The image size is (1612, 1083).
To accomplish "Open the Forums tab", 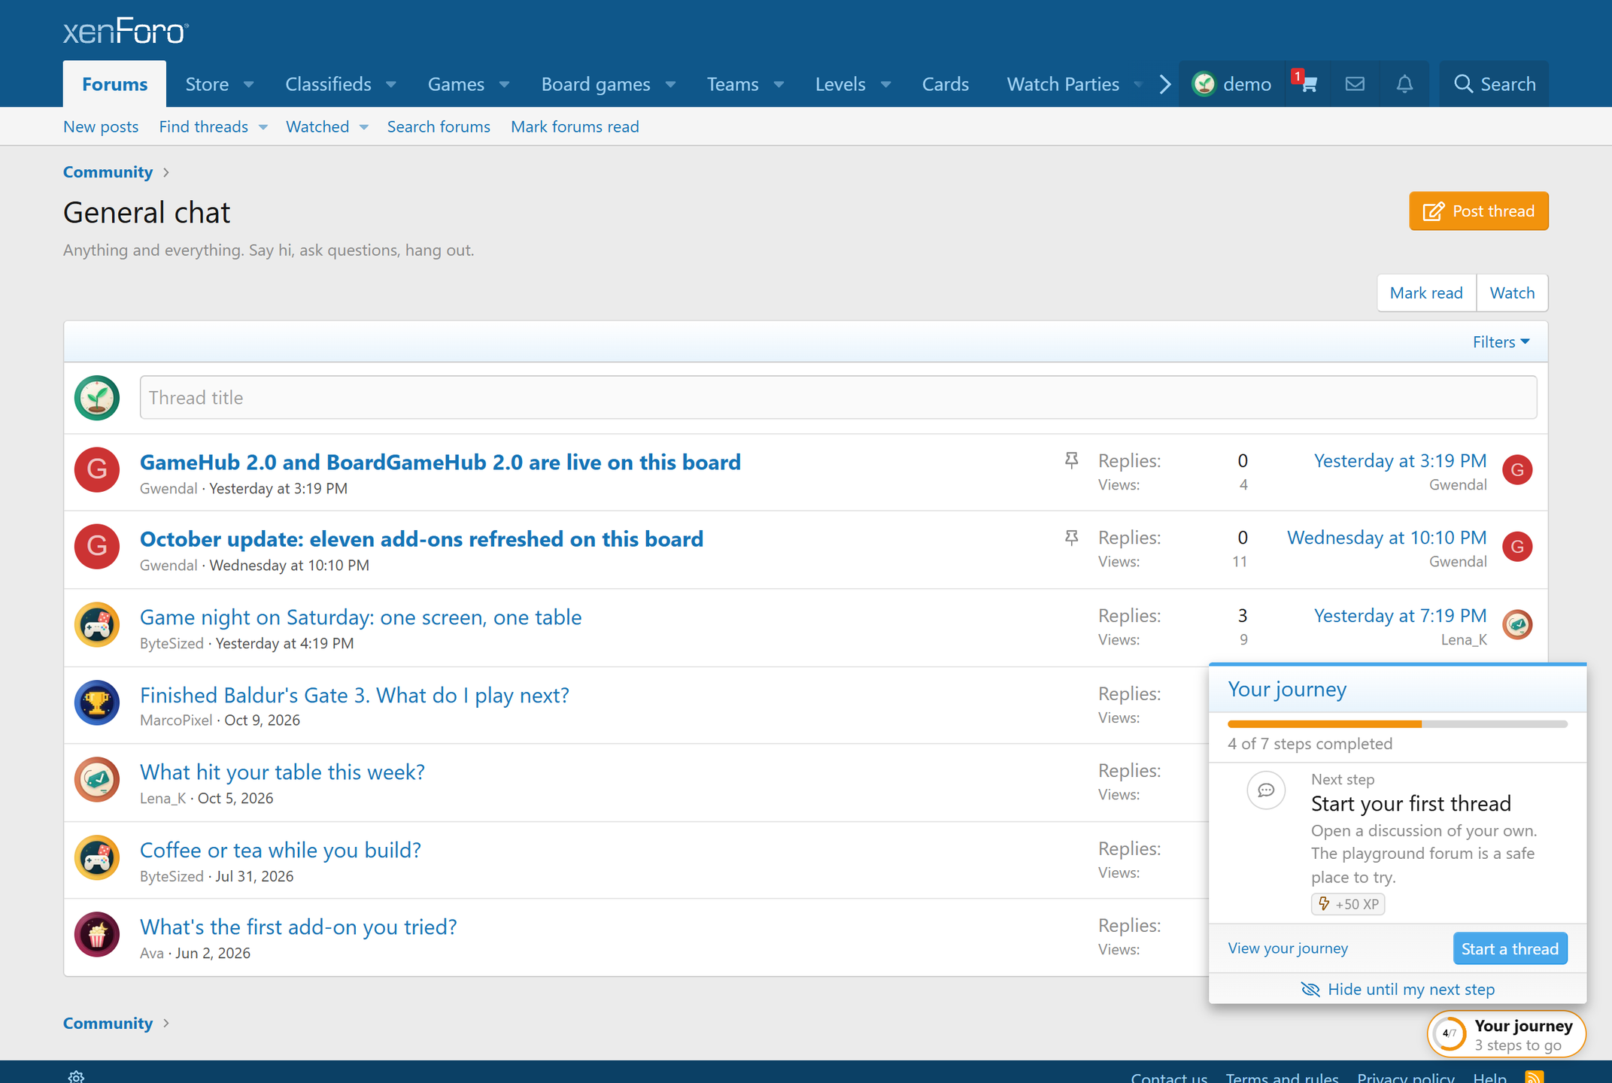I will tap(114, 84).
